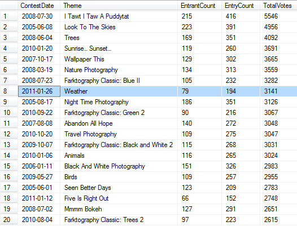Click the ContestDate column header
Image resolution: width=297 pixels, height=226 pixels.
point(39,6)
